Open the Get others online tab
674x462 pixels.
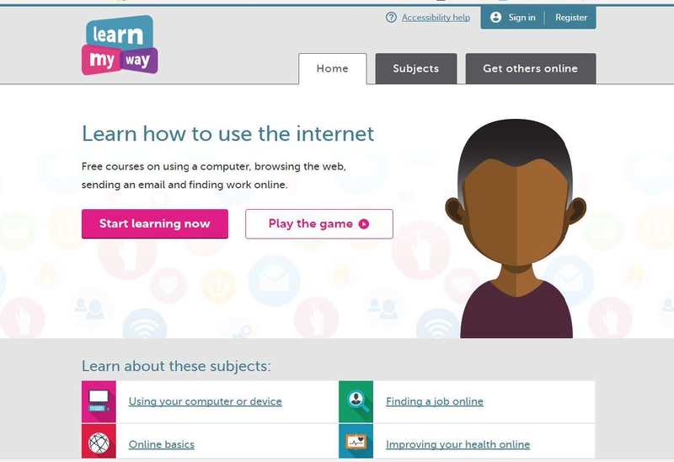[x=531, y=69]
